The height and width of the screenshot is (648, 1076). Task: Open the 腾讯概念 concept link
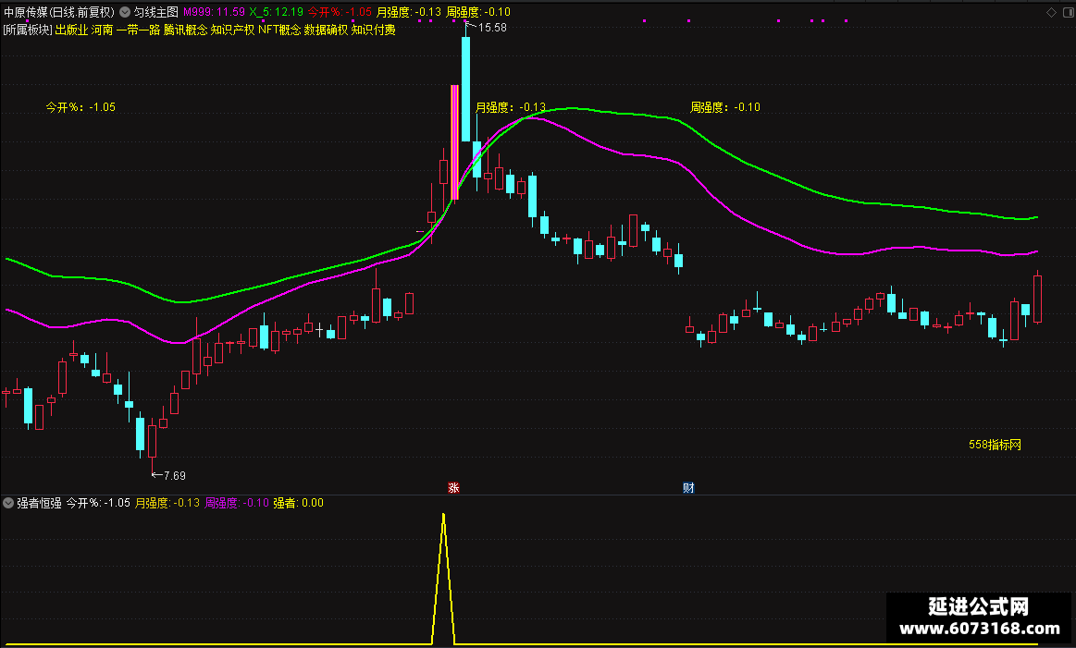coord(185,30)
